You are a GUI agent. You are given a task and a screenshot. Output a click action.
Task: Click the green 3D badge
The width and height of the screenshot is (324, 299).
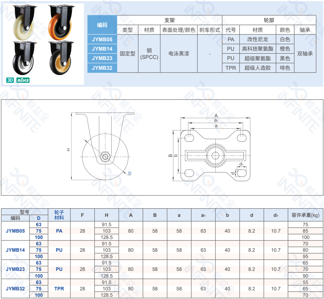point(10,80)
